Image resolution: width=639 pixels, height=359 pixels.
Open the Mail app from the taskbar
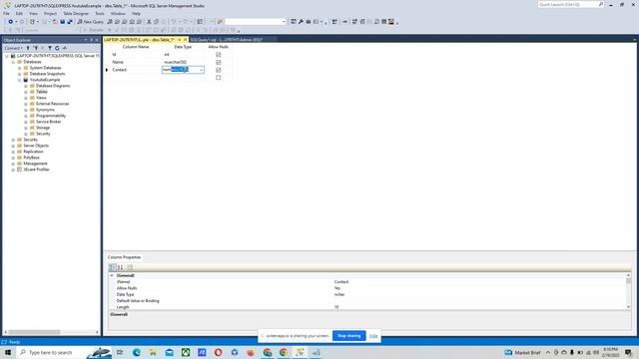click(169, 352)
